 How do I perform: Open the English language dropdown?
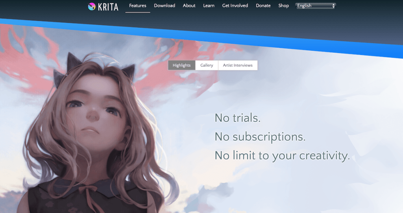click(x=316, y=6)
